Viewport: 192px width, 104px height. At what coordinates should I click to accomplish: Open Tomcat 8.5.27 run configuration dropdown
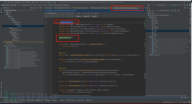point(161,5)
